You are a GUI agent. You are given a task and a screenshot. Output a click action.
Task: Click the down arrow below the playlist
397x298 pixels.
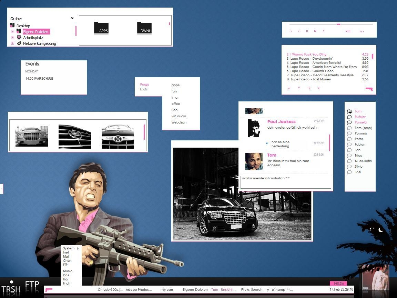[x=289, y=88]
